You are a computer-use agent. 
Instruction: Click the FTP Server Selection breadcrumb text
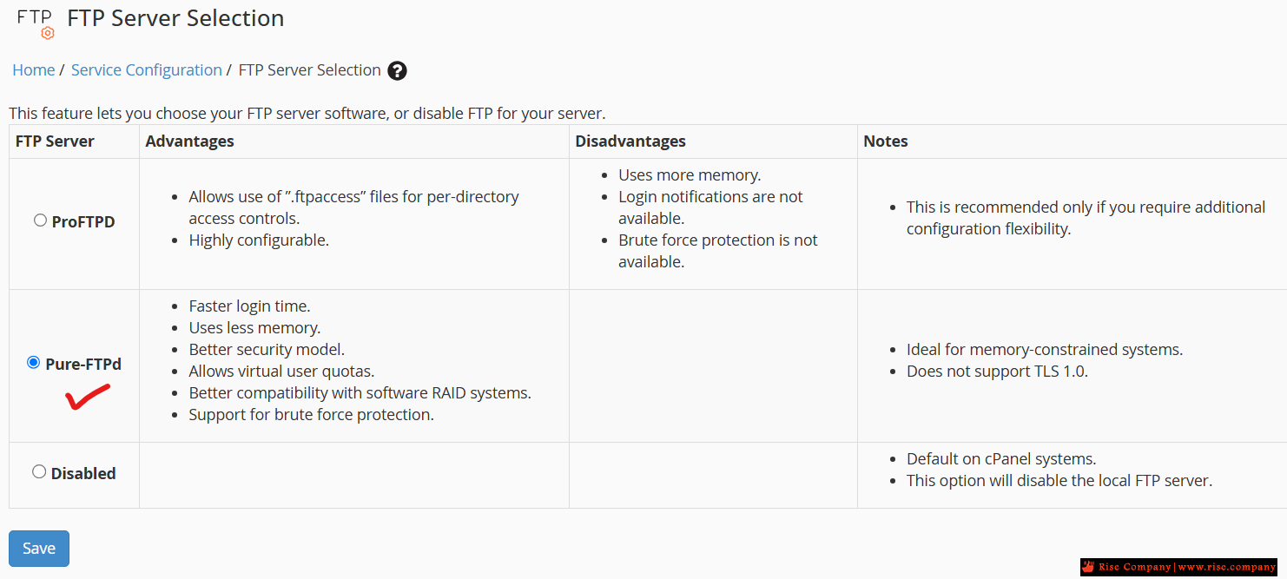(x=310, y=70)
